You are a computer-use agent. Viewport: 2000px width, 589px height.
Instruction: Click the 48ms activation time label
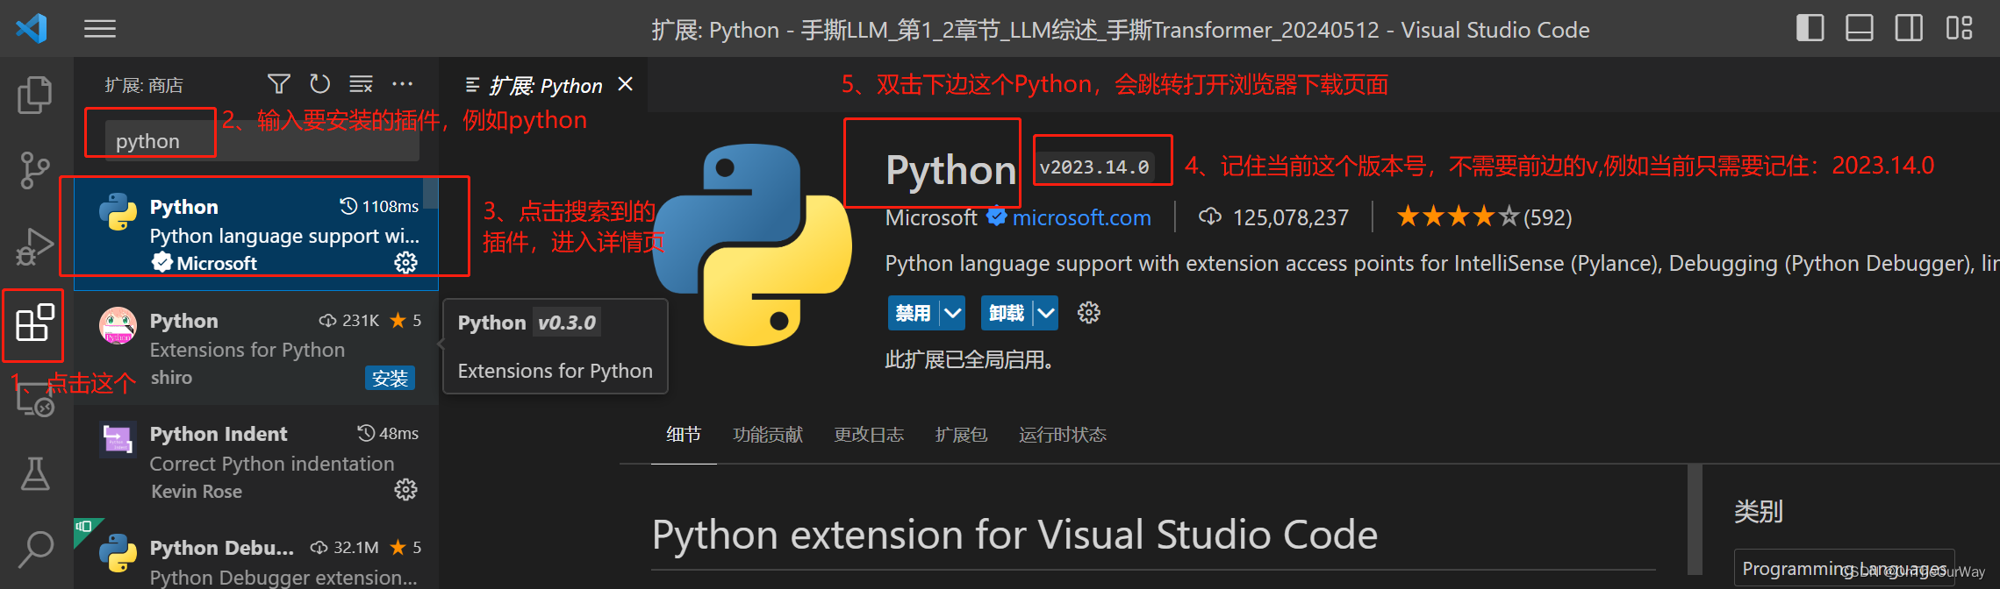(x=388, y=434)
